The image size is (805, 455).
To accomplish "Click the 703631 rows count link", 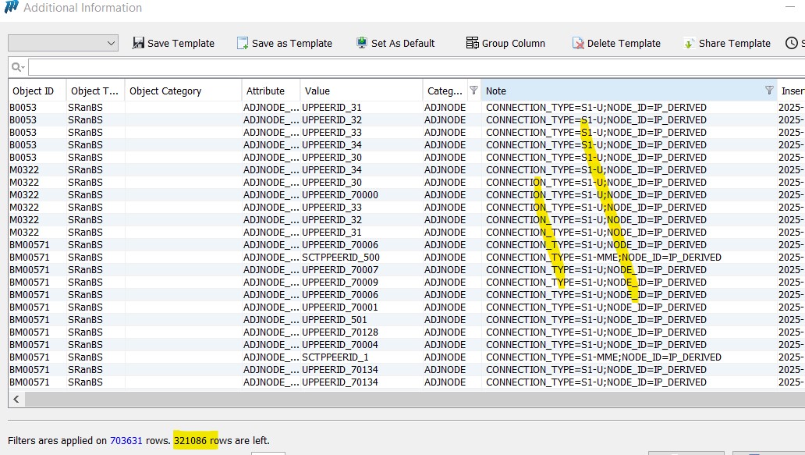I will [127, 441].
